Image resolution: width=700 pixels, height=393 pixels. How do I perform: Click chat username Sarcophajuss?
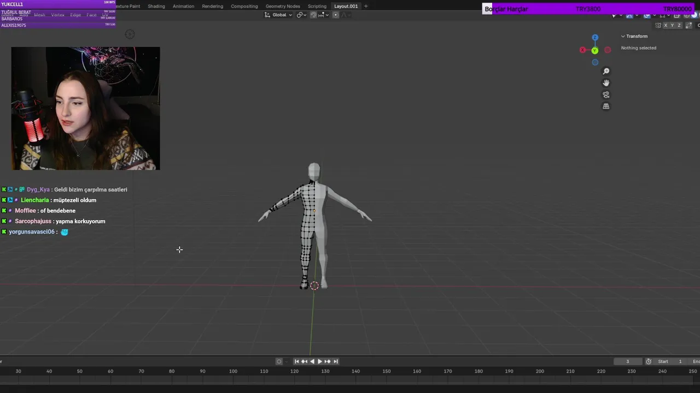point(33,221)
